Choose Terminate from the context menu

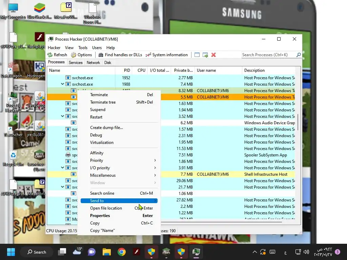coord(119,95)
